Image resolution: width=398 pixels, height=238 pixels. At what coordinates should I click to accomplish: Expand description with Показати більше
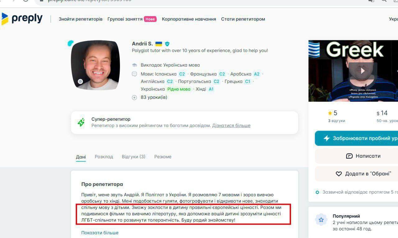coord(100,233)
